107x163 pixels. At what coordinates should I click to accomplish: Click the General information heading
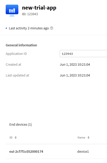point(21,45)
